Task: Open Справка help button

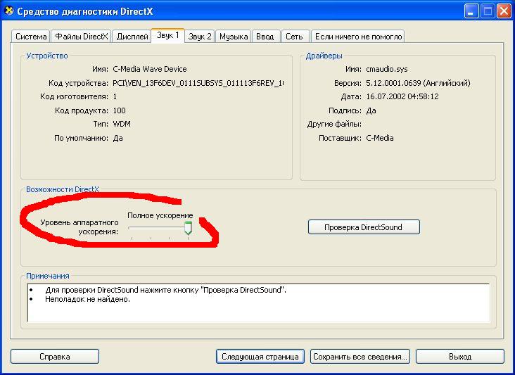Action: [54, 357]
